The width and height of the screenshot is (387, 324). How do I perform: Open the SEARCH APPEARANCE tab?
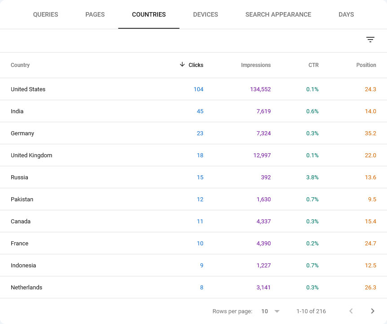[278, 14]
